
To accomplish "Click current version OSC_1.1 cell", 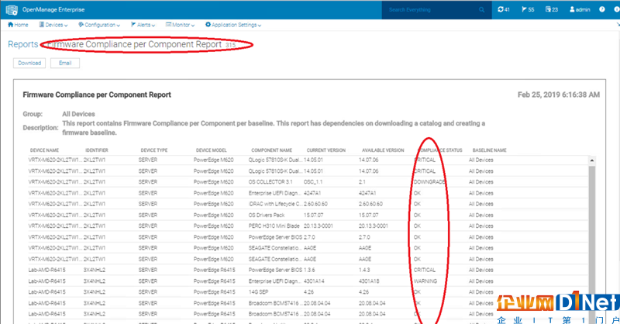I will 313,182.
